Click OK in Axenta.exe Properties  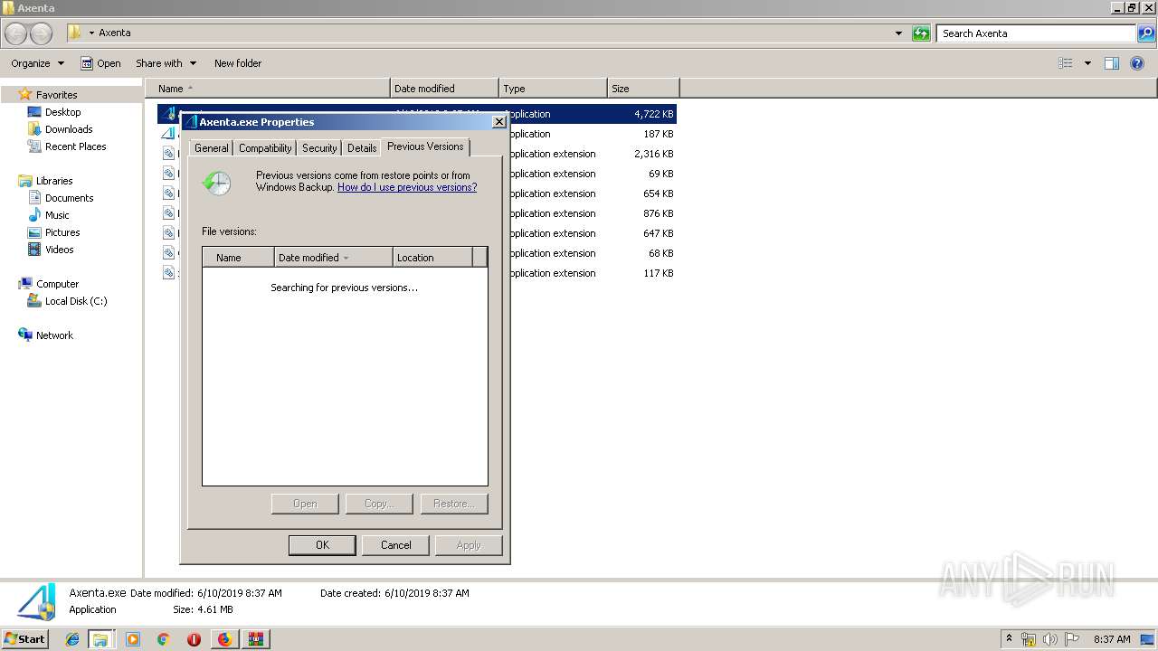click(x=322, y=545)
